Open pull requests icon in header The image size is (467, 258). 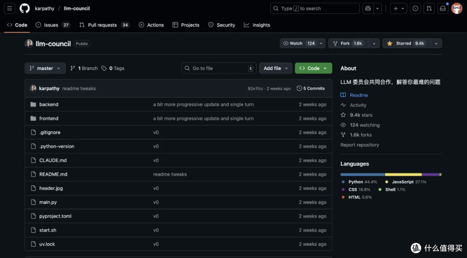(x=429, y=9)
